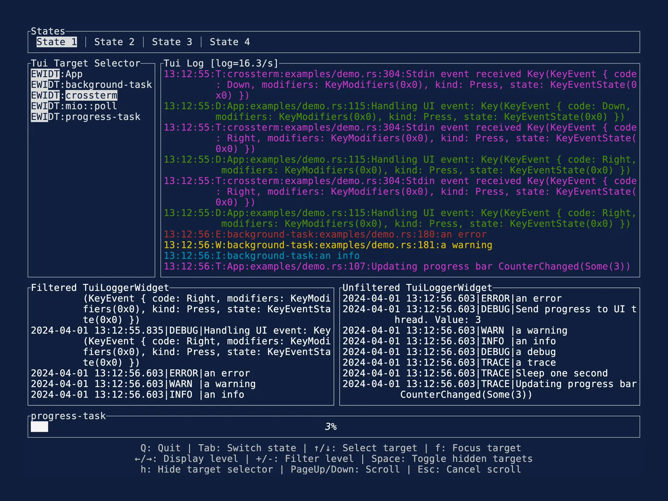This screenshot has width=668, height=501.
Task: Open the State 3 tab
Action: (x=172, y=42)
